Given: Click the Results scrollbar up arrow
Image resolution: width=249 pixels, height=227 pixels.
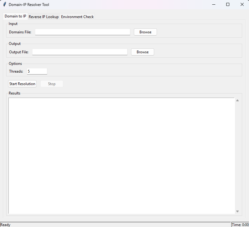Looking at the screenshot, I should [237, 100].
